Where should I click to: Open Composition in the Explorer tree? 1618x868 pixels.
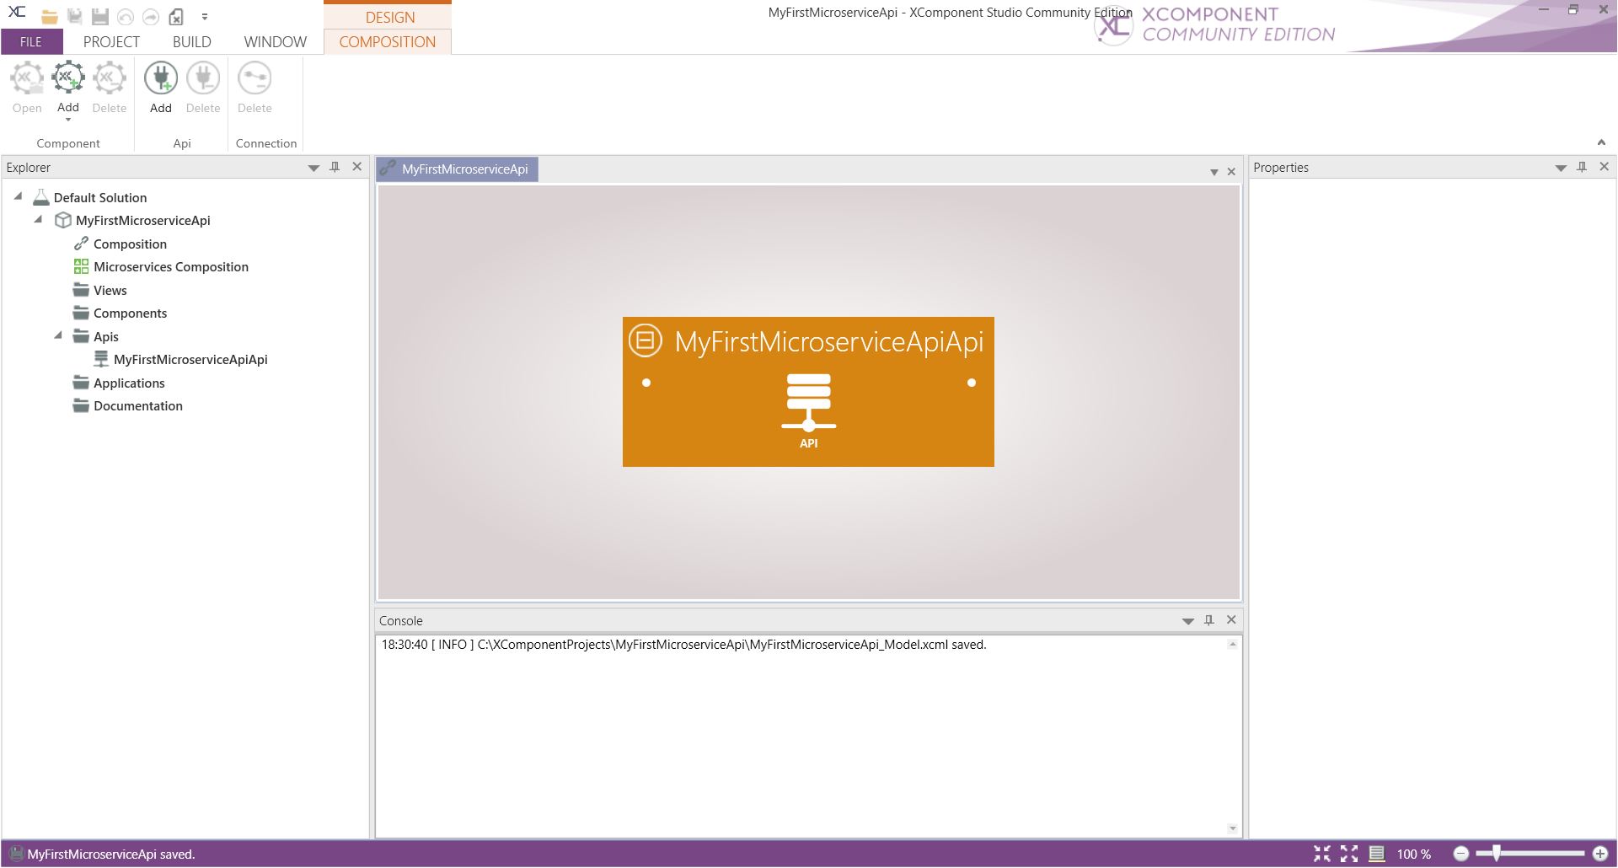130,244
